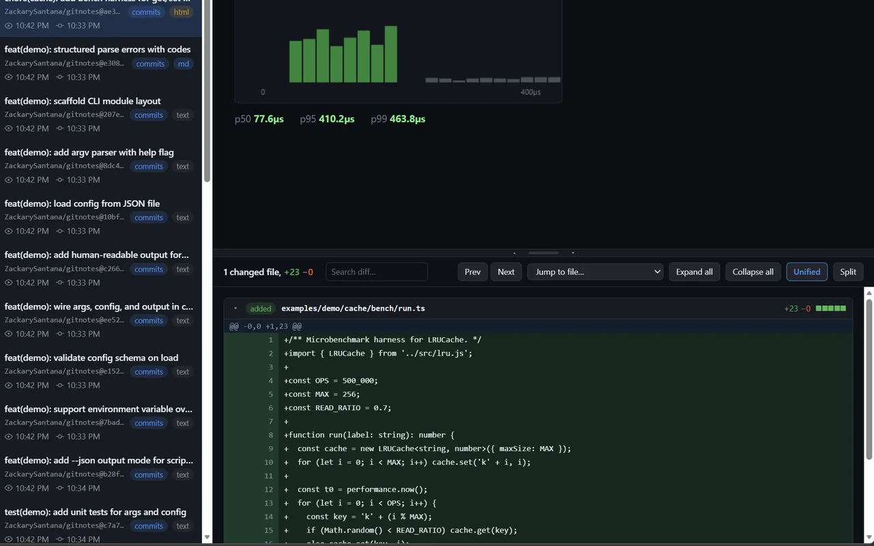Screen dimensions: 874x546
Task: Grab the horizontal pane splitter handle
Action: coord(544,253)
